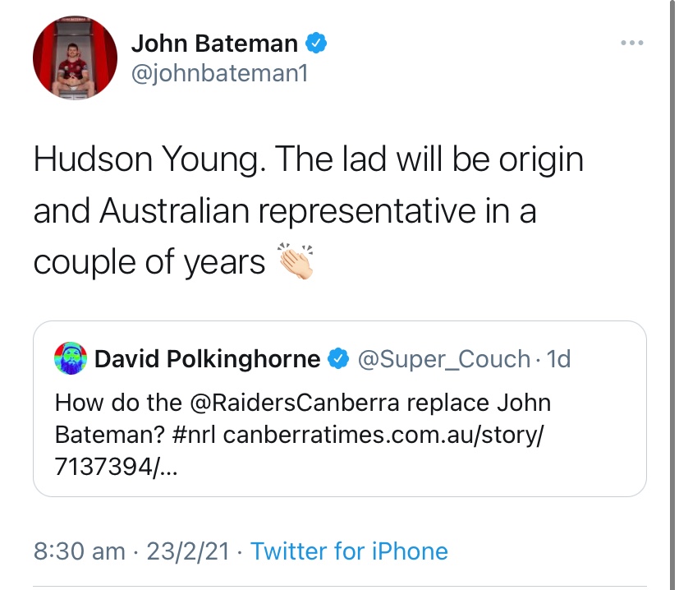
Task: Click the clapping hands emoji
Action: click(x=296, y=261)
